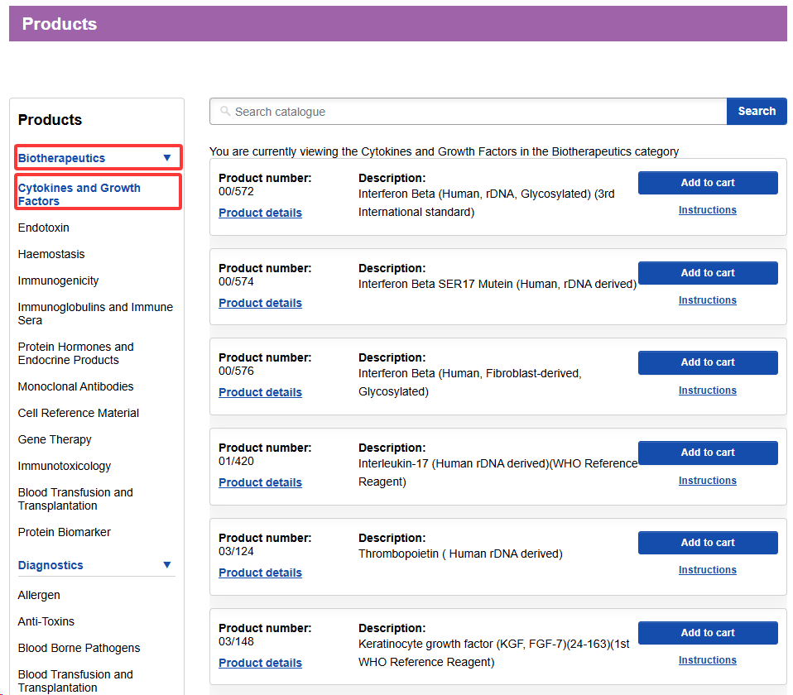Collapse the Diagnostics category arrow

pos(167,565)
